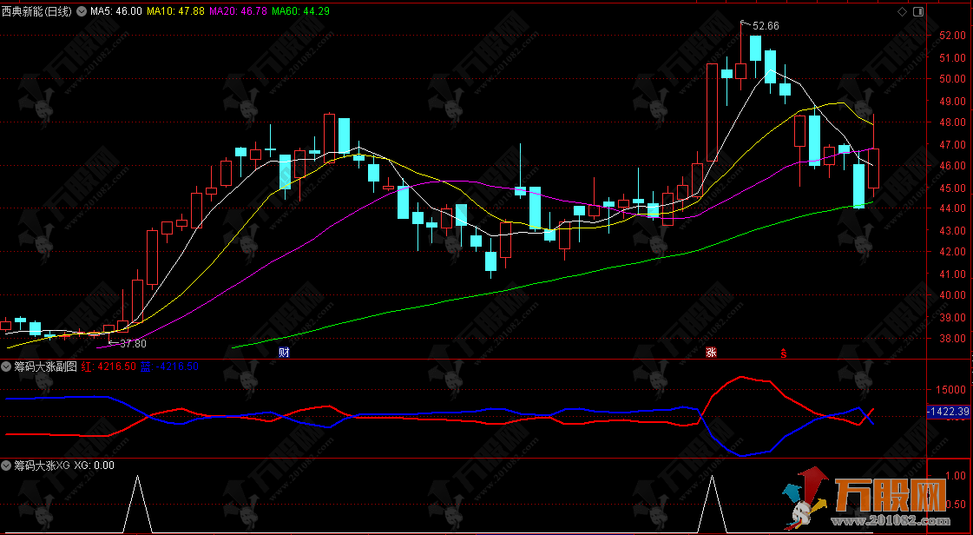Viewport: 973px width, 535px height.
Task: Select the green MA60: 44.29 label
Action: coord(301,11)
